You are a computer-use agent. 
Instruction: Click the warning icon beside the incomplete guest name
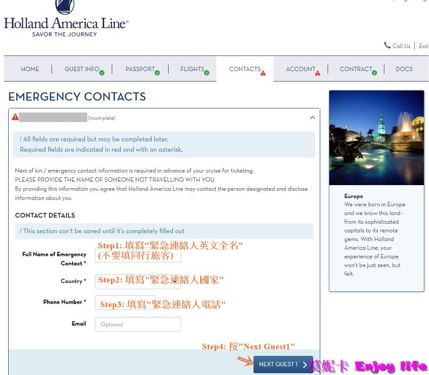tap(16, 117)
